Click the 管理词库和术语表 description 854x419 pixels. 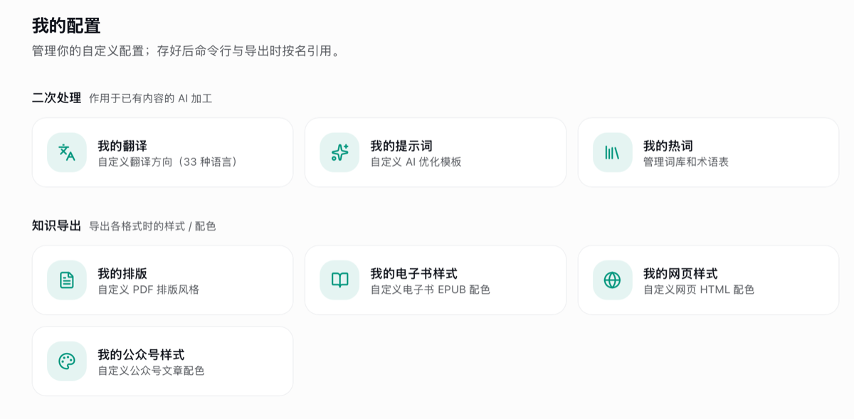coord(686,161)
